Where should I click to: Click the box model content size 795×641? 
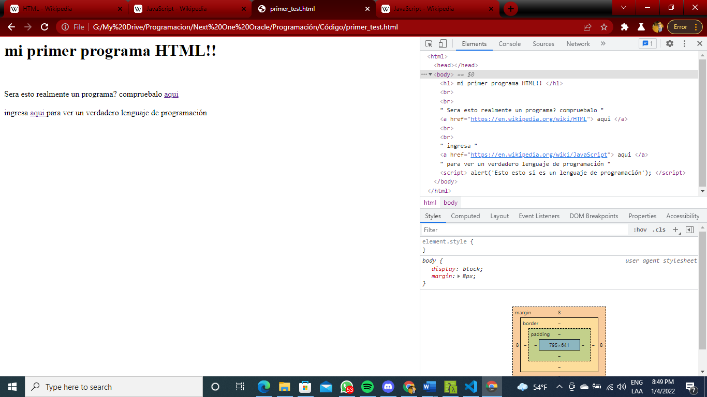click(559, 345)
